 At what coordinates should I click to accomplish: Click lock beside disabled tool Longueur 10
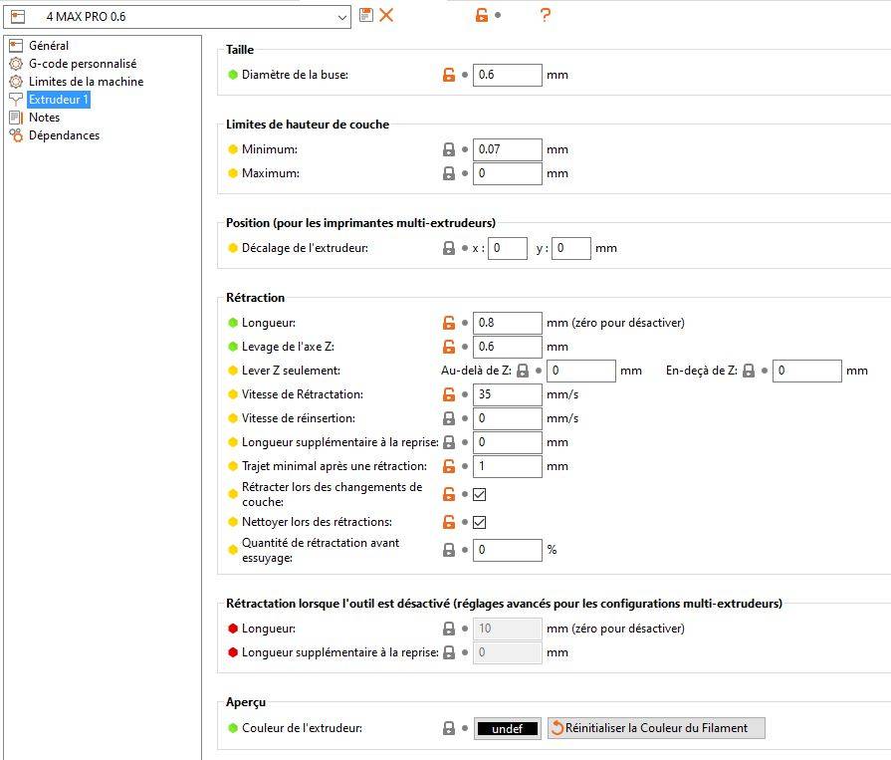click(449, 629)
